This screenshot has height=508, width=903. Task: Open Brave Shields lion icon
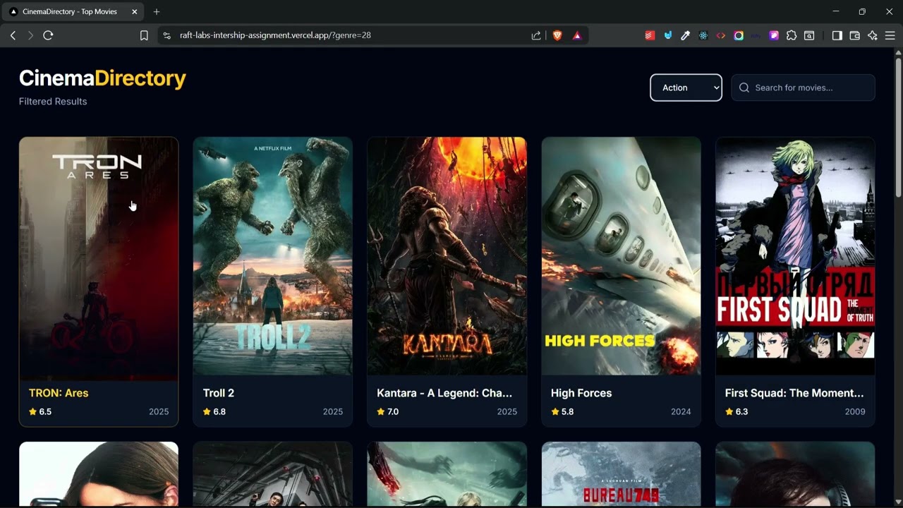coord(557,35)
